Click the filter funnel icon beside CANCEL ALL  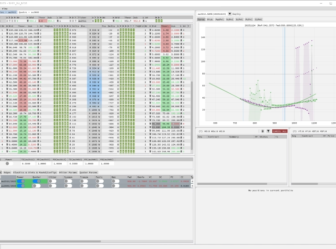(268, 131)
